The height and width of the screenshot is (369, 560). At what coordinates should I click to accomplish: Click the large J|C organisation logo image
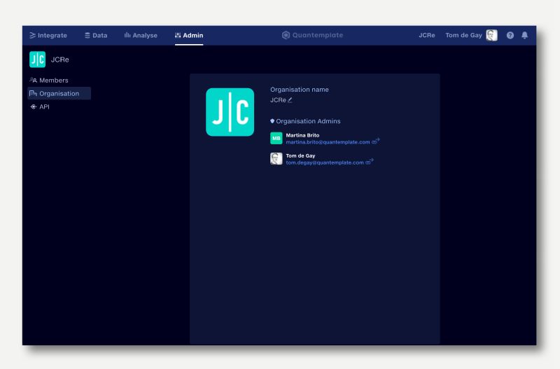coord(230,112)
